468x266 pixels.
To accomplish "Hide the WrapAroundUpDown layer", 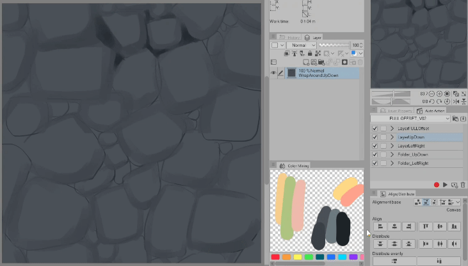I will (x=273, y=73).
